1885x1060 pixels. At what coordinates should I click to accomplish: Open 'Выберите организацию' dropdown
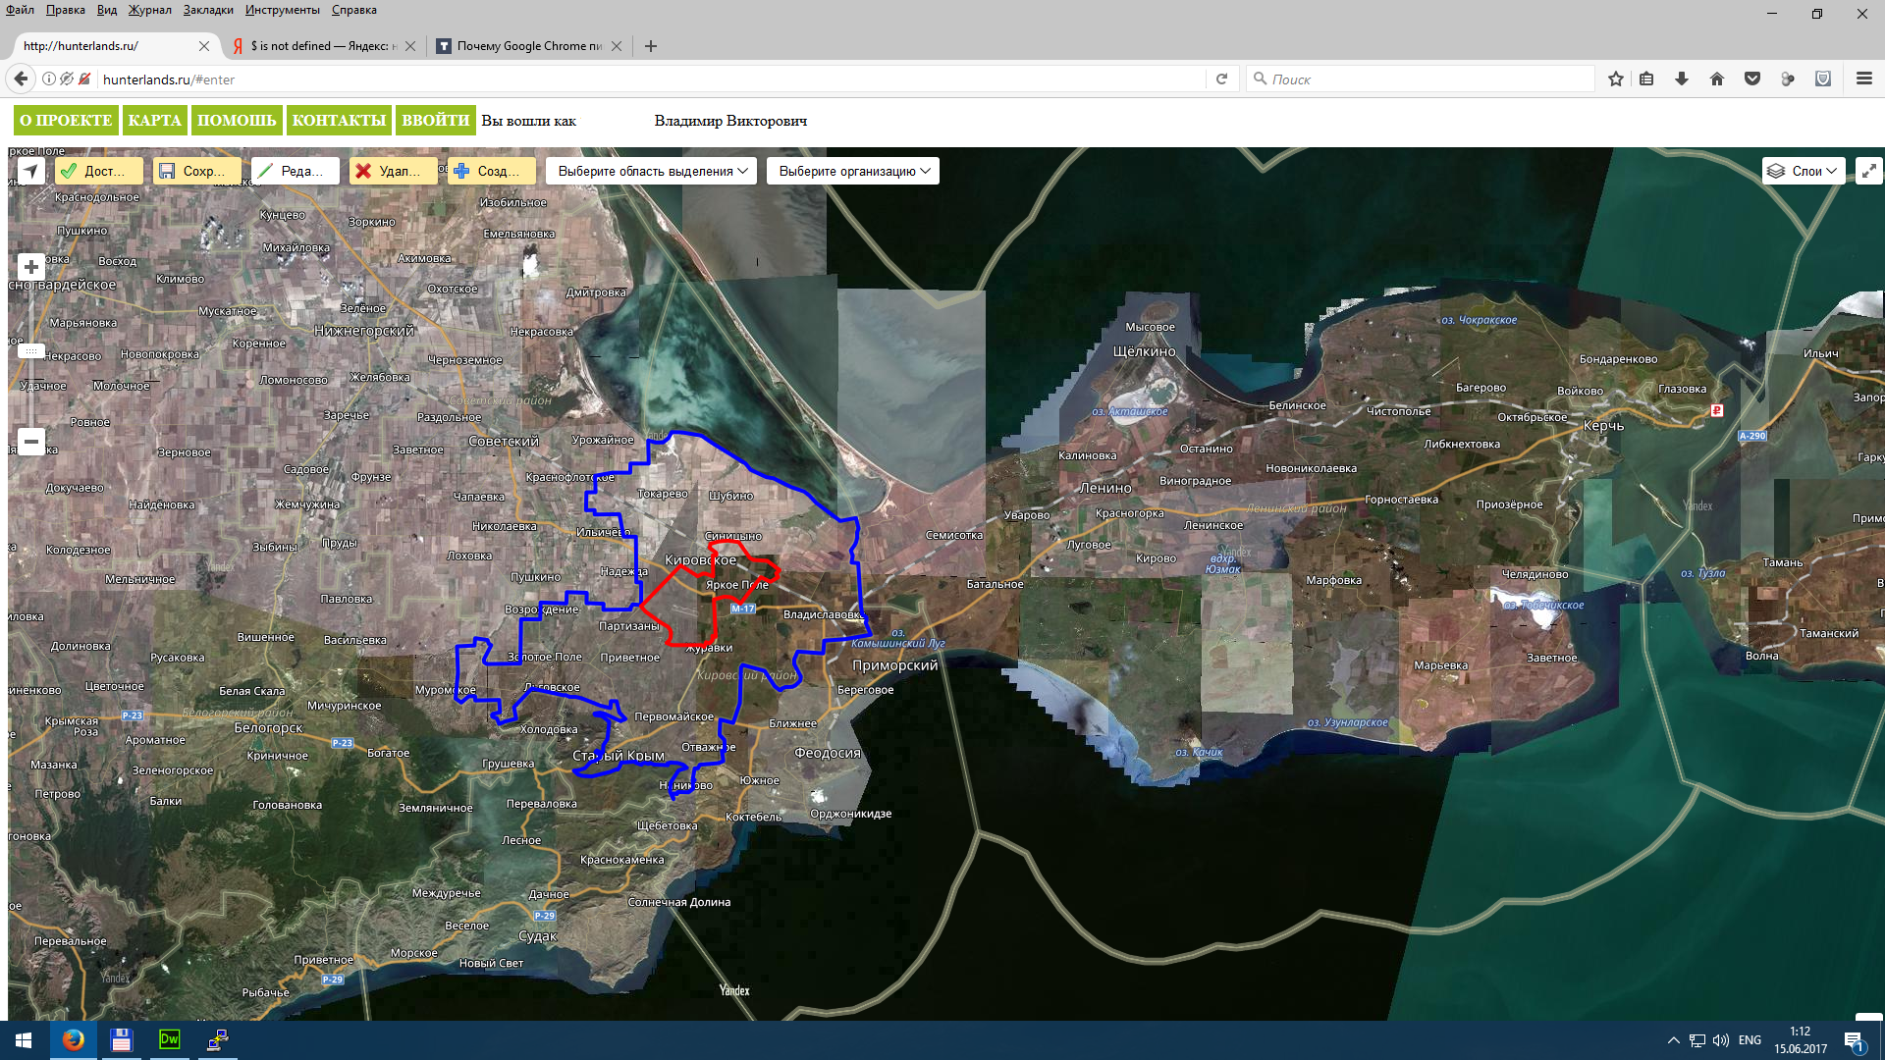pyautogui.click(x=853, y=171)
